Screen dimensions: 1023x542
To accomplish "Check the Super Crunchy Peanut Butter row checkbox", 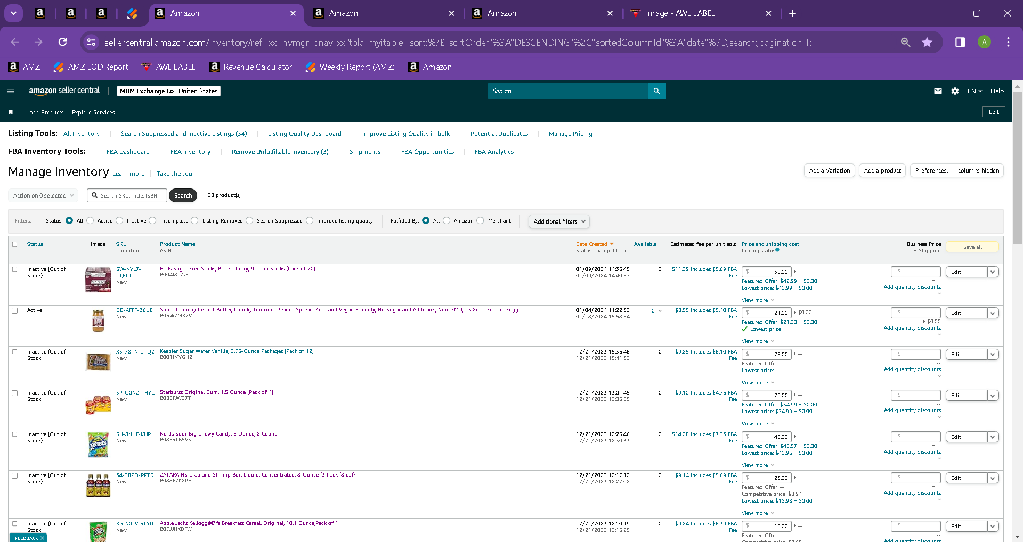I will pyautogui.click(x=15, y=310).
